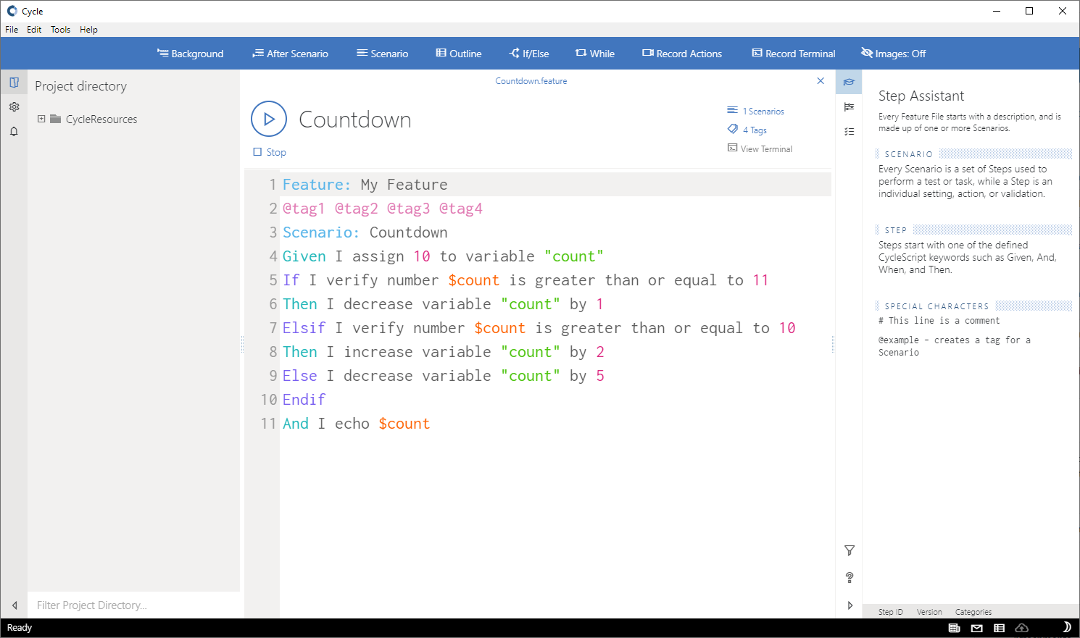Open the notifications bell icon
The height and width of the screenshot is (638, 1080).
click(x=14, y=131)
